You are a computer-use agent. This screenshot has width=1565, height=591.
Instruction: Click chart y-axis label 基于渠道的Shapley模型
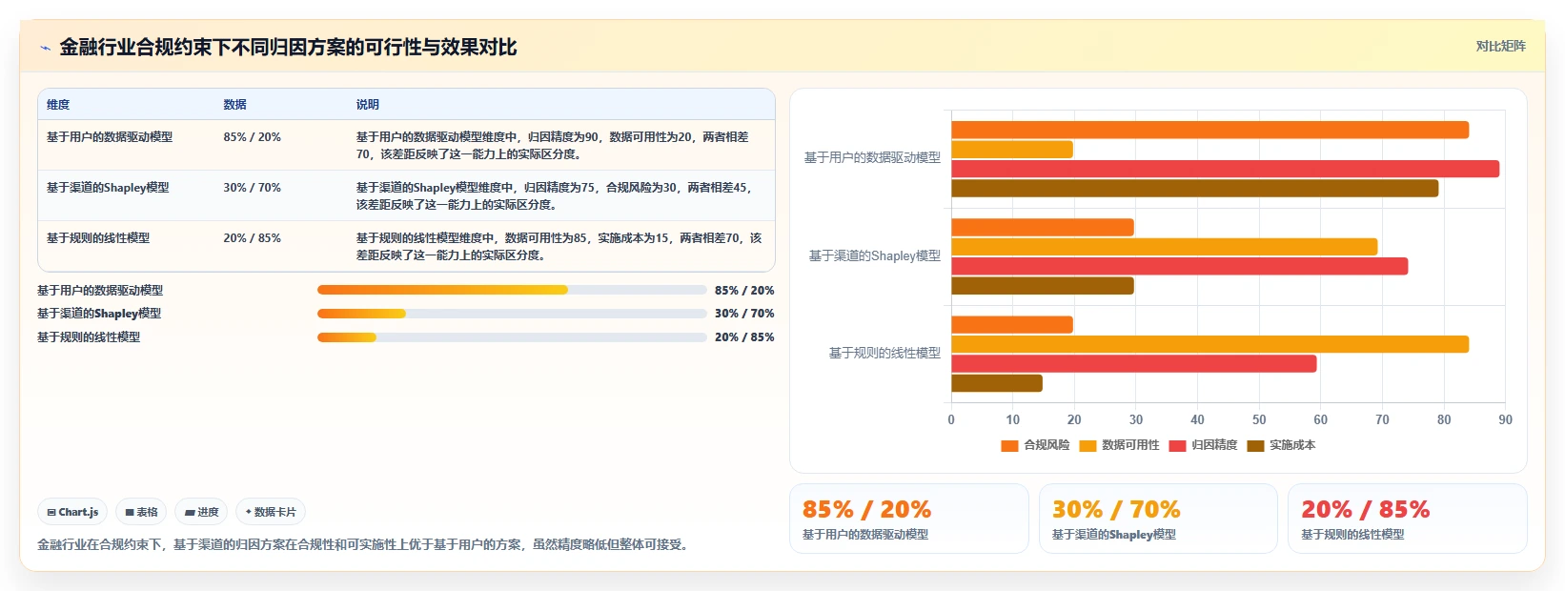click(875, 255)
